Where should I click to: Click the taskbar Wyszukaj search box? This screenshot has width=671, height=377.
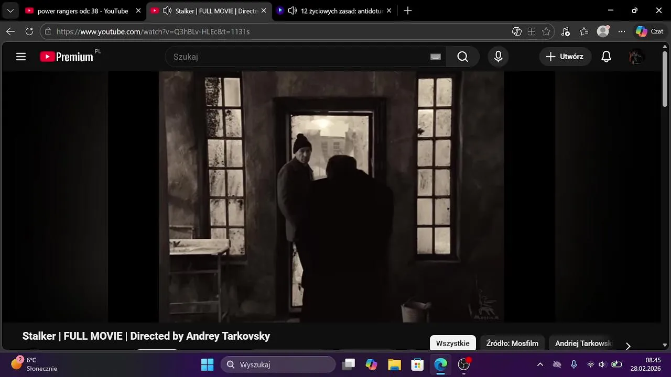pyautogui.click(x=278, y=364)
